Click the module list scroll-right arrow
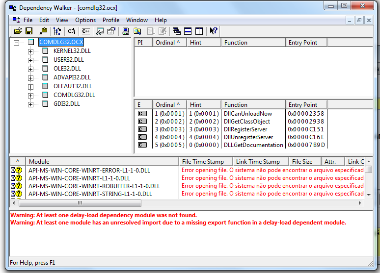Viewport: 380px width, 273px height. (x=360, y=203)
